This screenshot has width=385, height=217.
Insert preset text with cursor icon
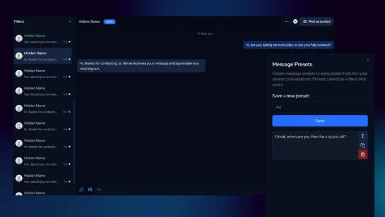point(363,136)
